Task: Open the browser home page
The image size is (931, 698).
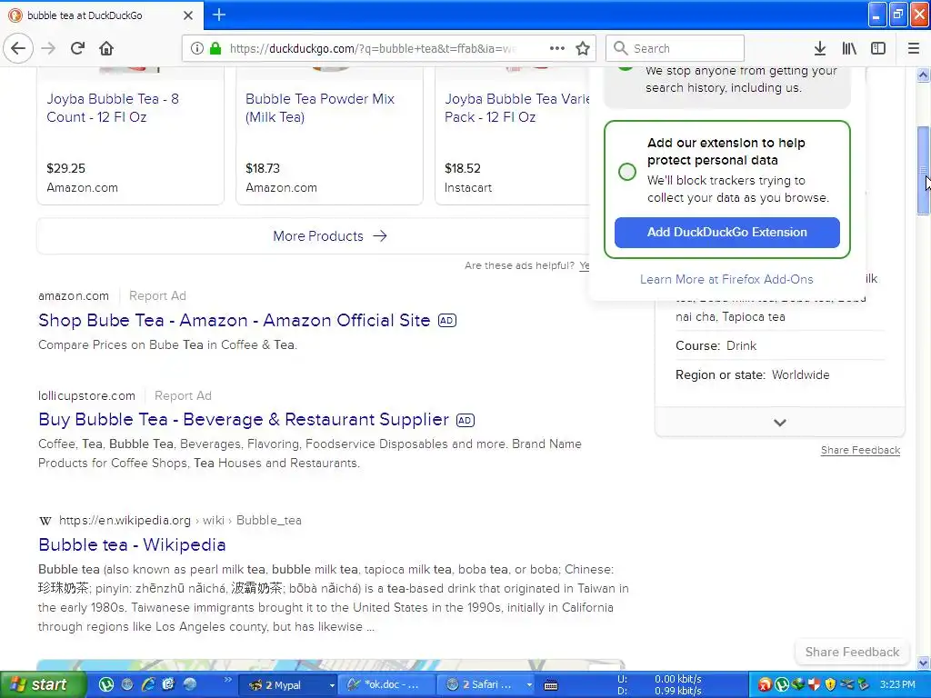Action: (x=106, y=48)
